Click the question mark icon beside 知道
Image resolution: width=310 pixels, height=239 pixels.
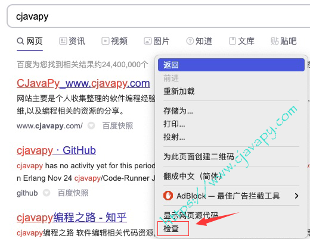tap(190, 41)
